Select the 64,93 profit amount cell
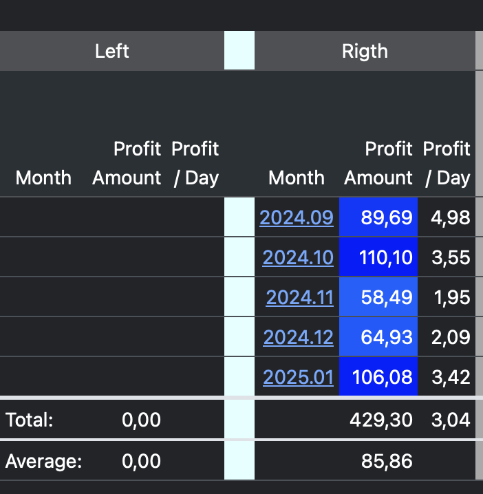 (x=378, y=337)
